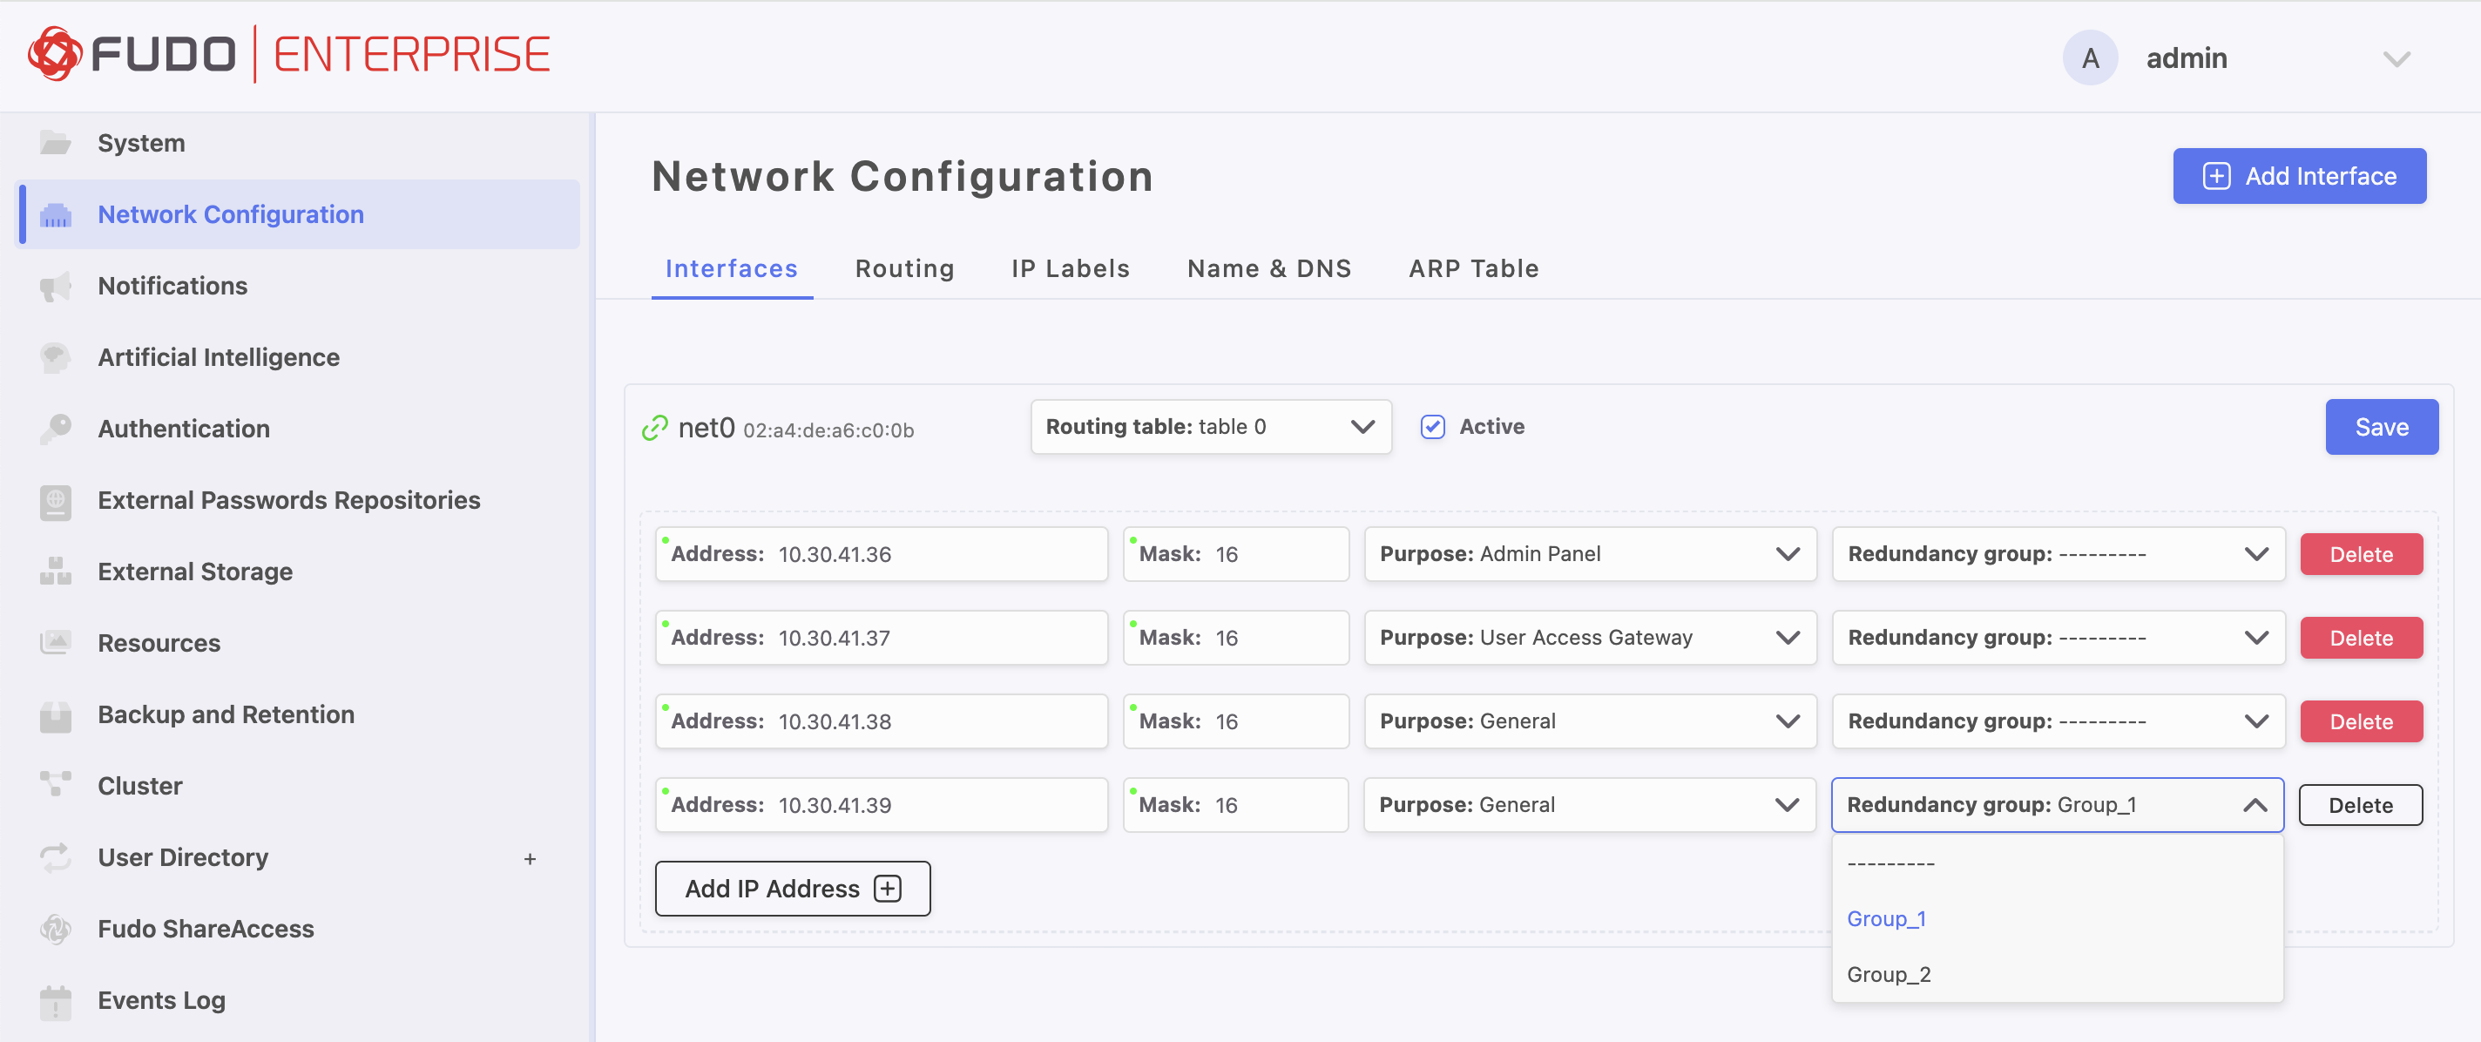Switch to the Interfaces tab
Screen dimensions: 2481x1042
(x=732, y=268)
